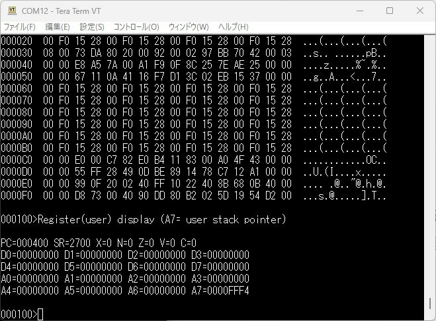Open the ヘルプ(H) menu
Screen dimensions: 436x321
(233, 27)
